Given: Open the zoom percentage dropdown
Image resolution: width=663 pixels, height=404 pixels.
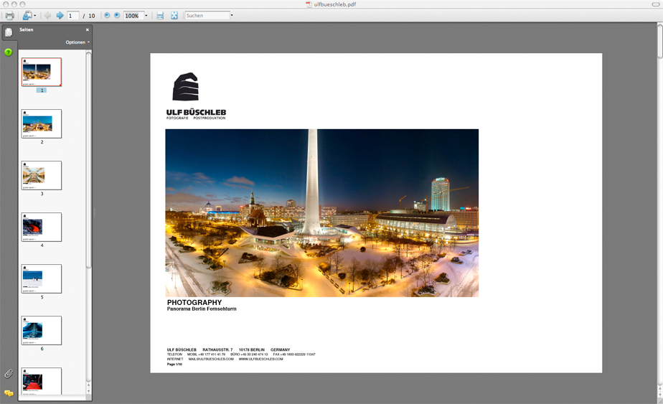Looking at the screenshot, I should 146,15.
